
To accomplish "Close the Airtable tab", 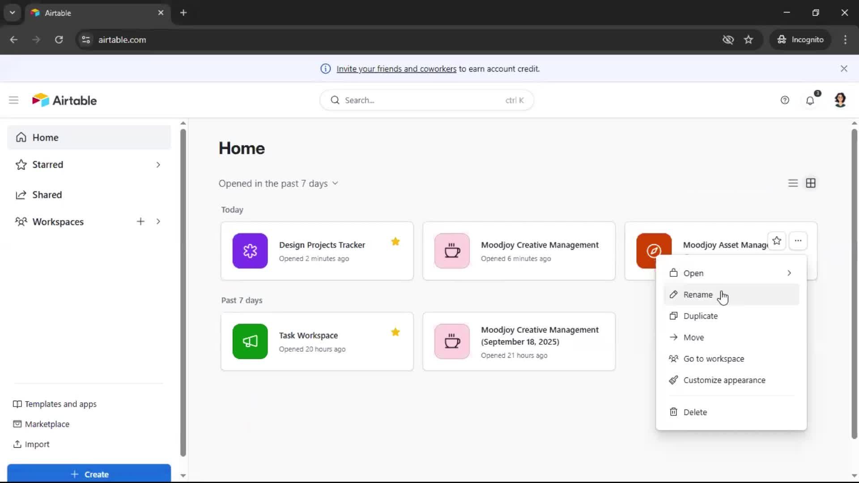I will point(161,13).
